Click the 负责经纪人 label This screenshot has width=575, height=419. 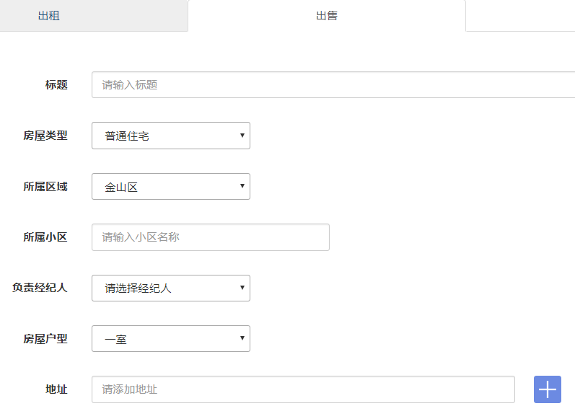pos(40,288)
